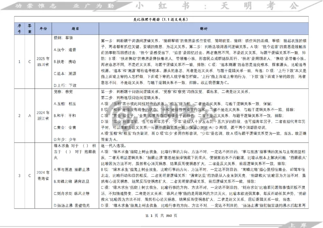The width and height of the screenshot is (323, 228).
Task: Select option "D.年少：少年"
Action: click(65, 140)
